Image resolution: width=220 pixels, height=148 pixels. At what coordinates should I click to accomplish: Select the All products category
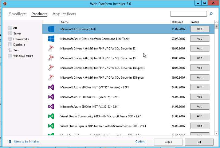tap(15, 28)
